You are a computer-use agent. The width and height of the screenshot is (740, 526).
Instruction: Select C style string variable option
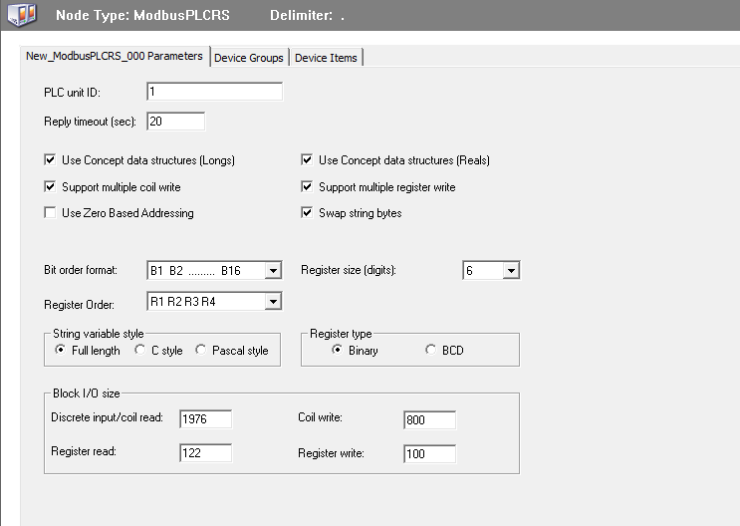[140, 351]
